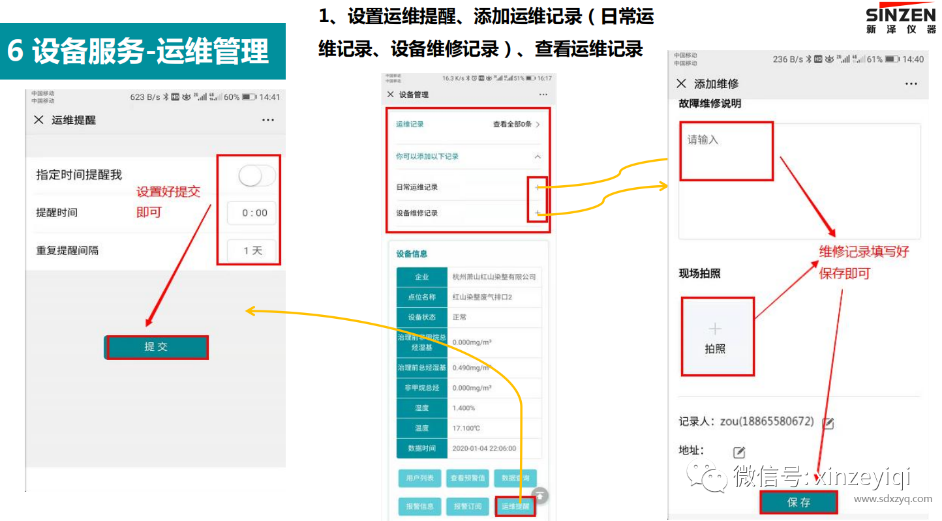Image resolution: width=942 pixels, height=521 pixels.
Task: Select the 治理前总烃湿基 value 0.490mg/m³
Action: [472, 368]
